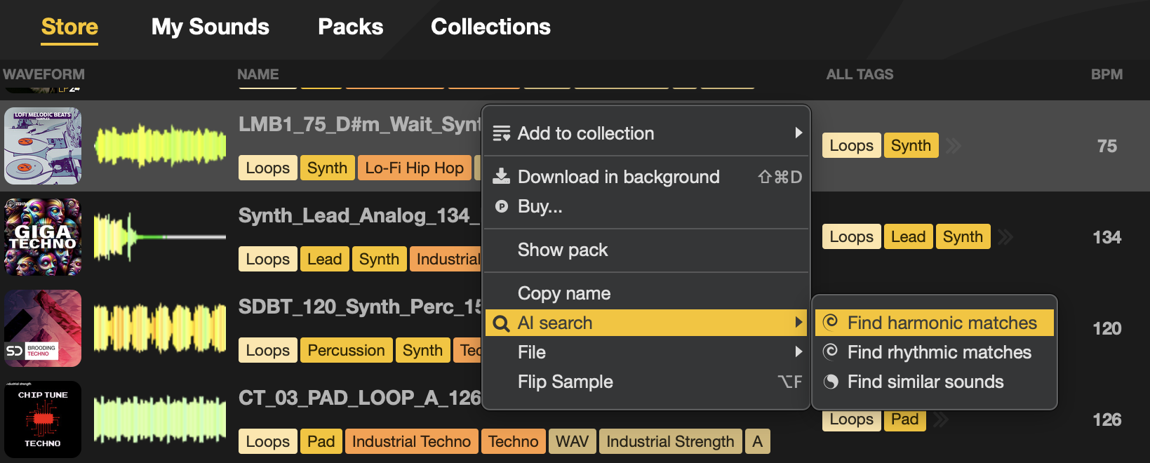This screenshot has height=463, width=1150.
Task: Click the Industrial Strength tag
Action: (x=670, y=441)
